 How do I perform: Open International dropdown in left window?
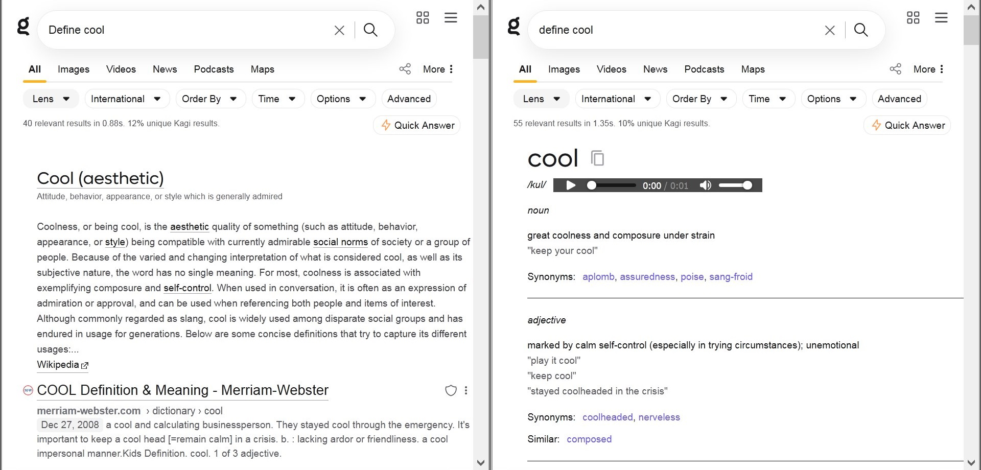click(127, 99)
